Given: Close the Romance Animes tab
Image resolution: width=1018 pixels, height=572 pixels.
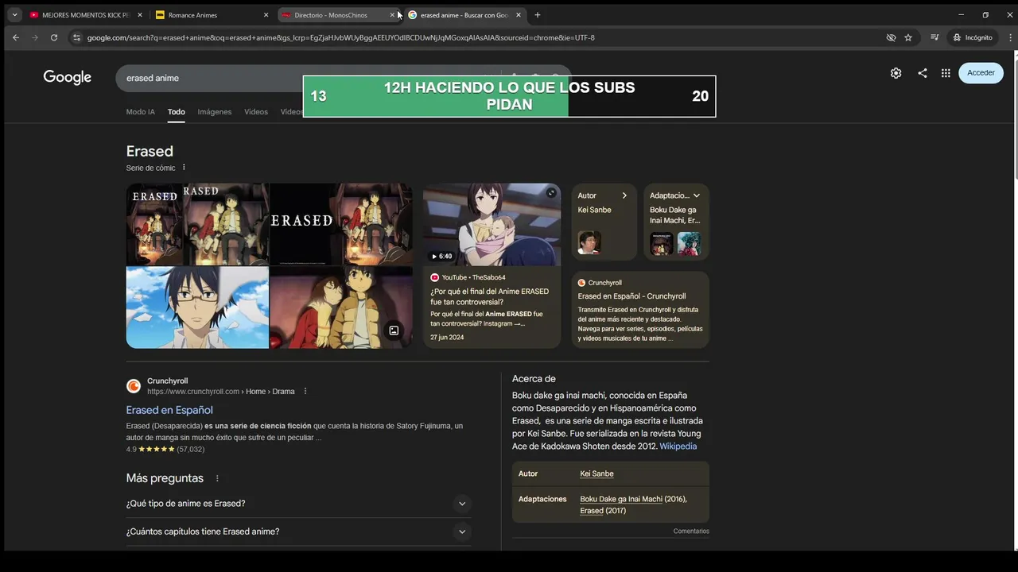Looking at the screenshot, I should (x=266, y=15).
